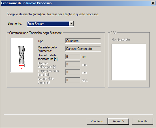Click the 'Diametro della scanalatura [d]:' label
The width and height of the screenshot is (156, 128).
click(48, 57)
